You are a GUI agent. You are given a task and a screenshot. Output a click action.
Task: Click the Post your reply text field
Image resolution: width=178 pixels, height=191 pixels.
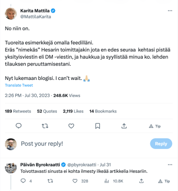coord(83,144)
